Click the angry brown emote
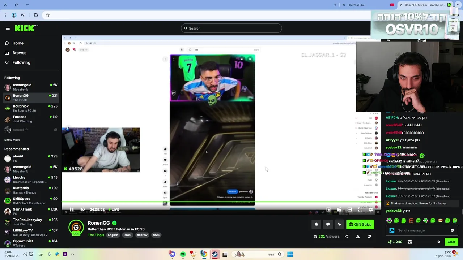463x260 pixels. click(411, 221)
